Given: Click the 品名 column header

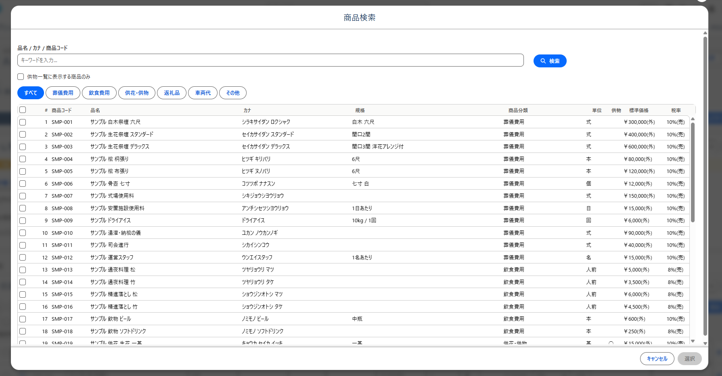Looking at the screenshot, I should 95,110.
